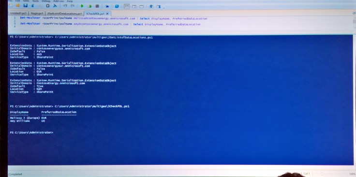356x177 pixels.
Task: Click Show Command Add-on icon
Action: coord(159,7)
